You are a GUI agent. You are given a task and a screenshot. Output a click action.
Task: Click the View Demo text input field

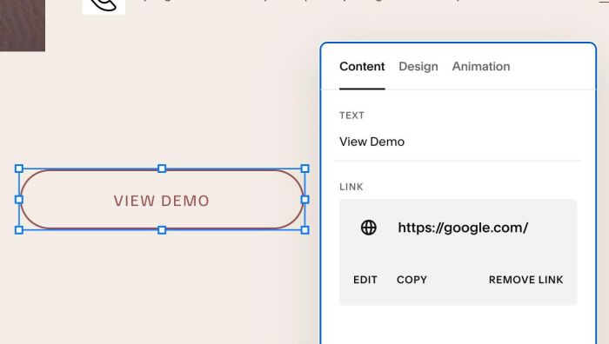(x=458, y=142)
